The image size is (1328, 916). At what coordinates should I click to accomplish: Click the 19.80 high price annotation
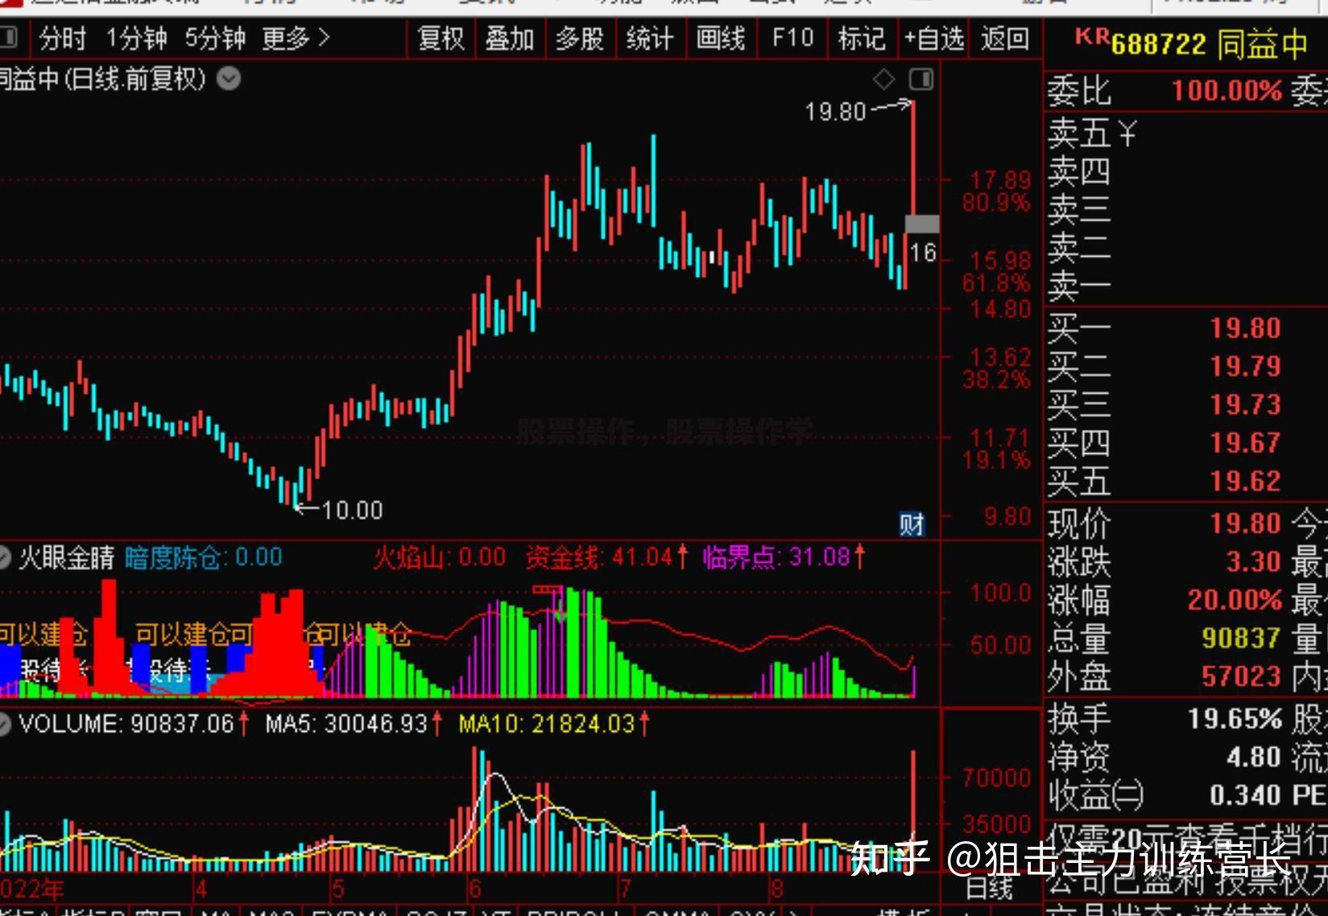pyautogui.click(x=835, y=112)
